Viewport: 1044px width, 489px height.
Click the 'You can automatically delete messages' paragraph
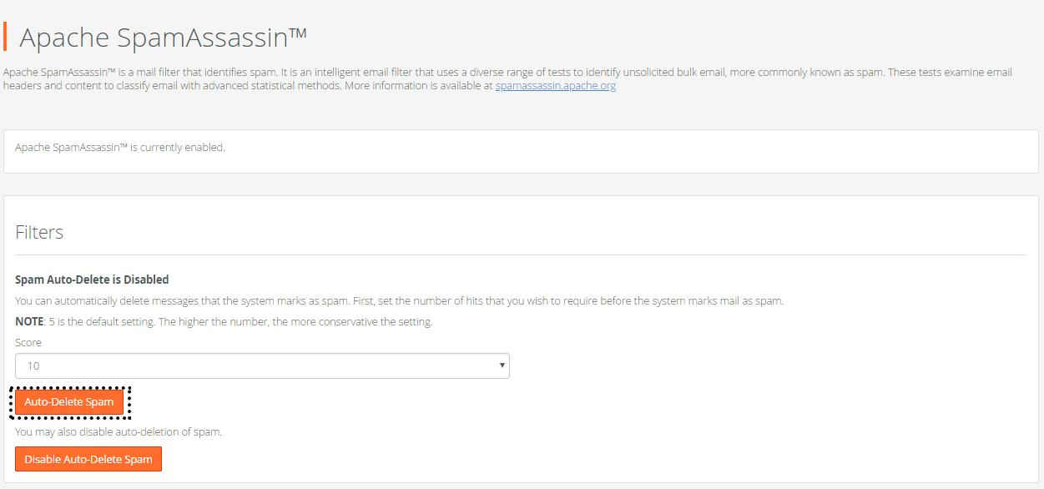pyautogui.click(x=399, y=300)
